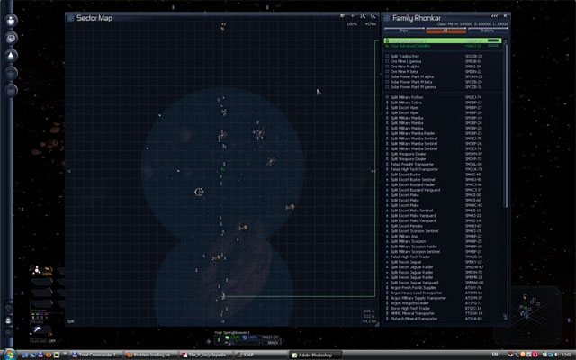This screenshot has height=360, width=576.
Task: Select Split Recon Jaguar Vanguard
Action: click(x=443, y=283)
